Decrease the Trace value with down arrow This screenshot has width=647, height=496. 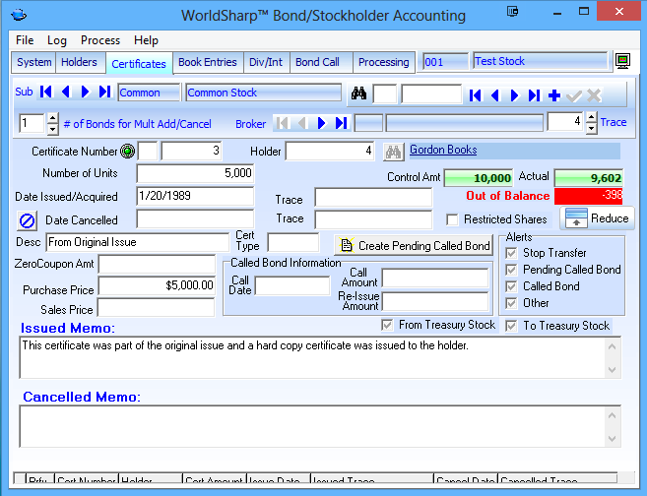pos(591,128)
